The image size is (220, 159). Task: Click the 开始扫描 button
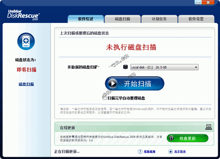pyautogui.click(x=135, y=83)
